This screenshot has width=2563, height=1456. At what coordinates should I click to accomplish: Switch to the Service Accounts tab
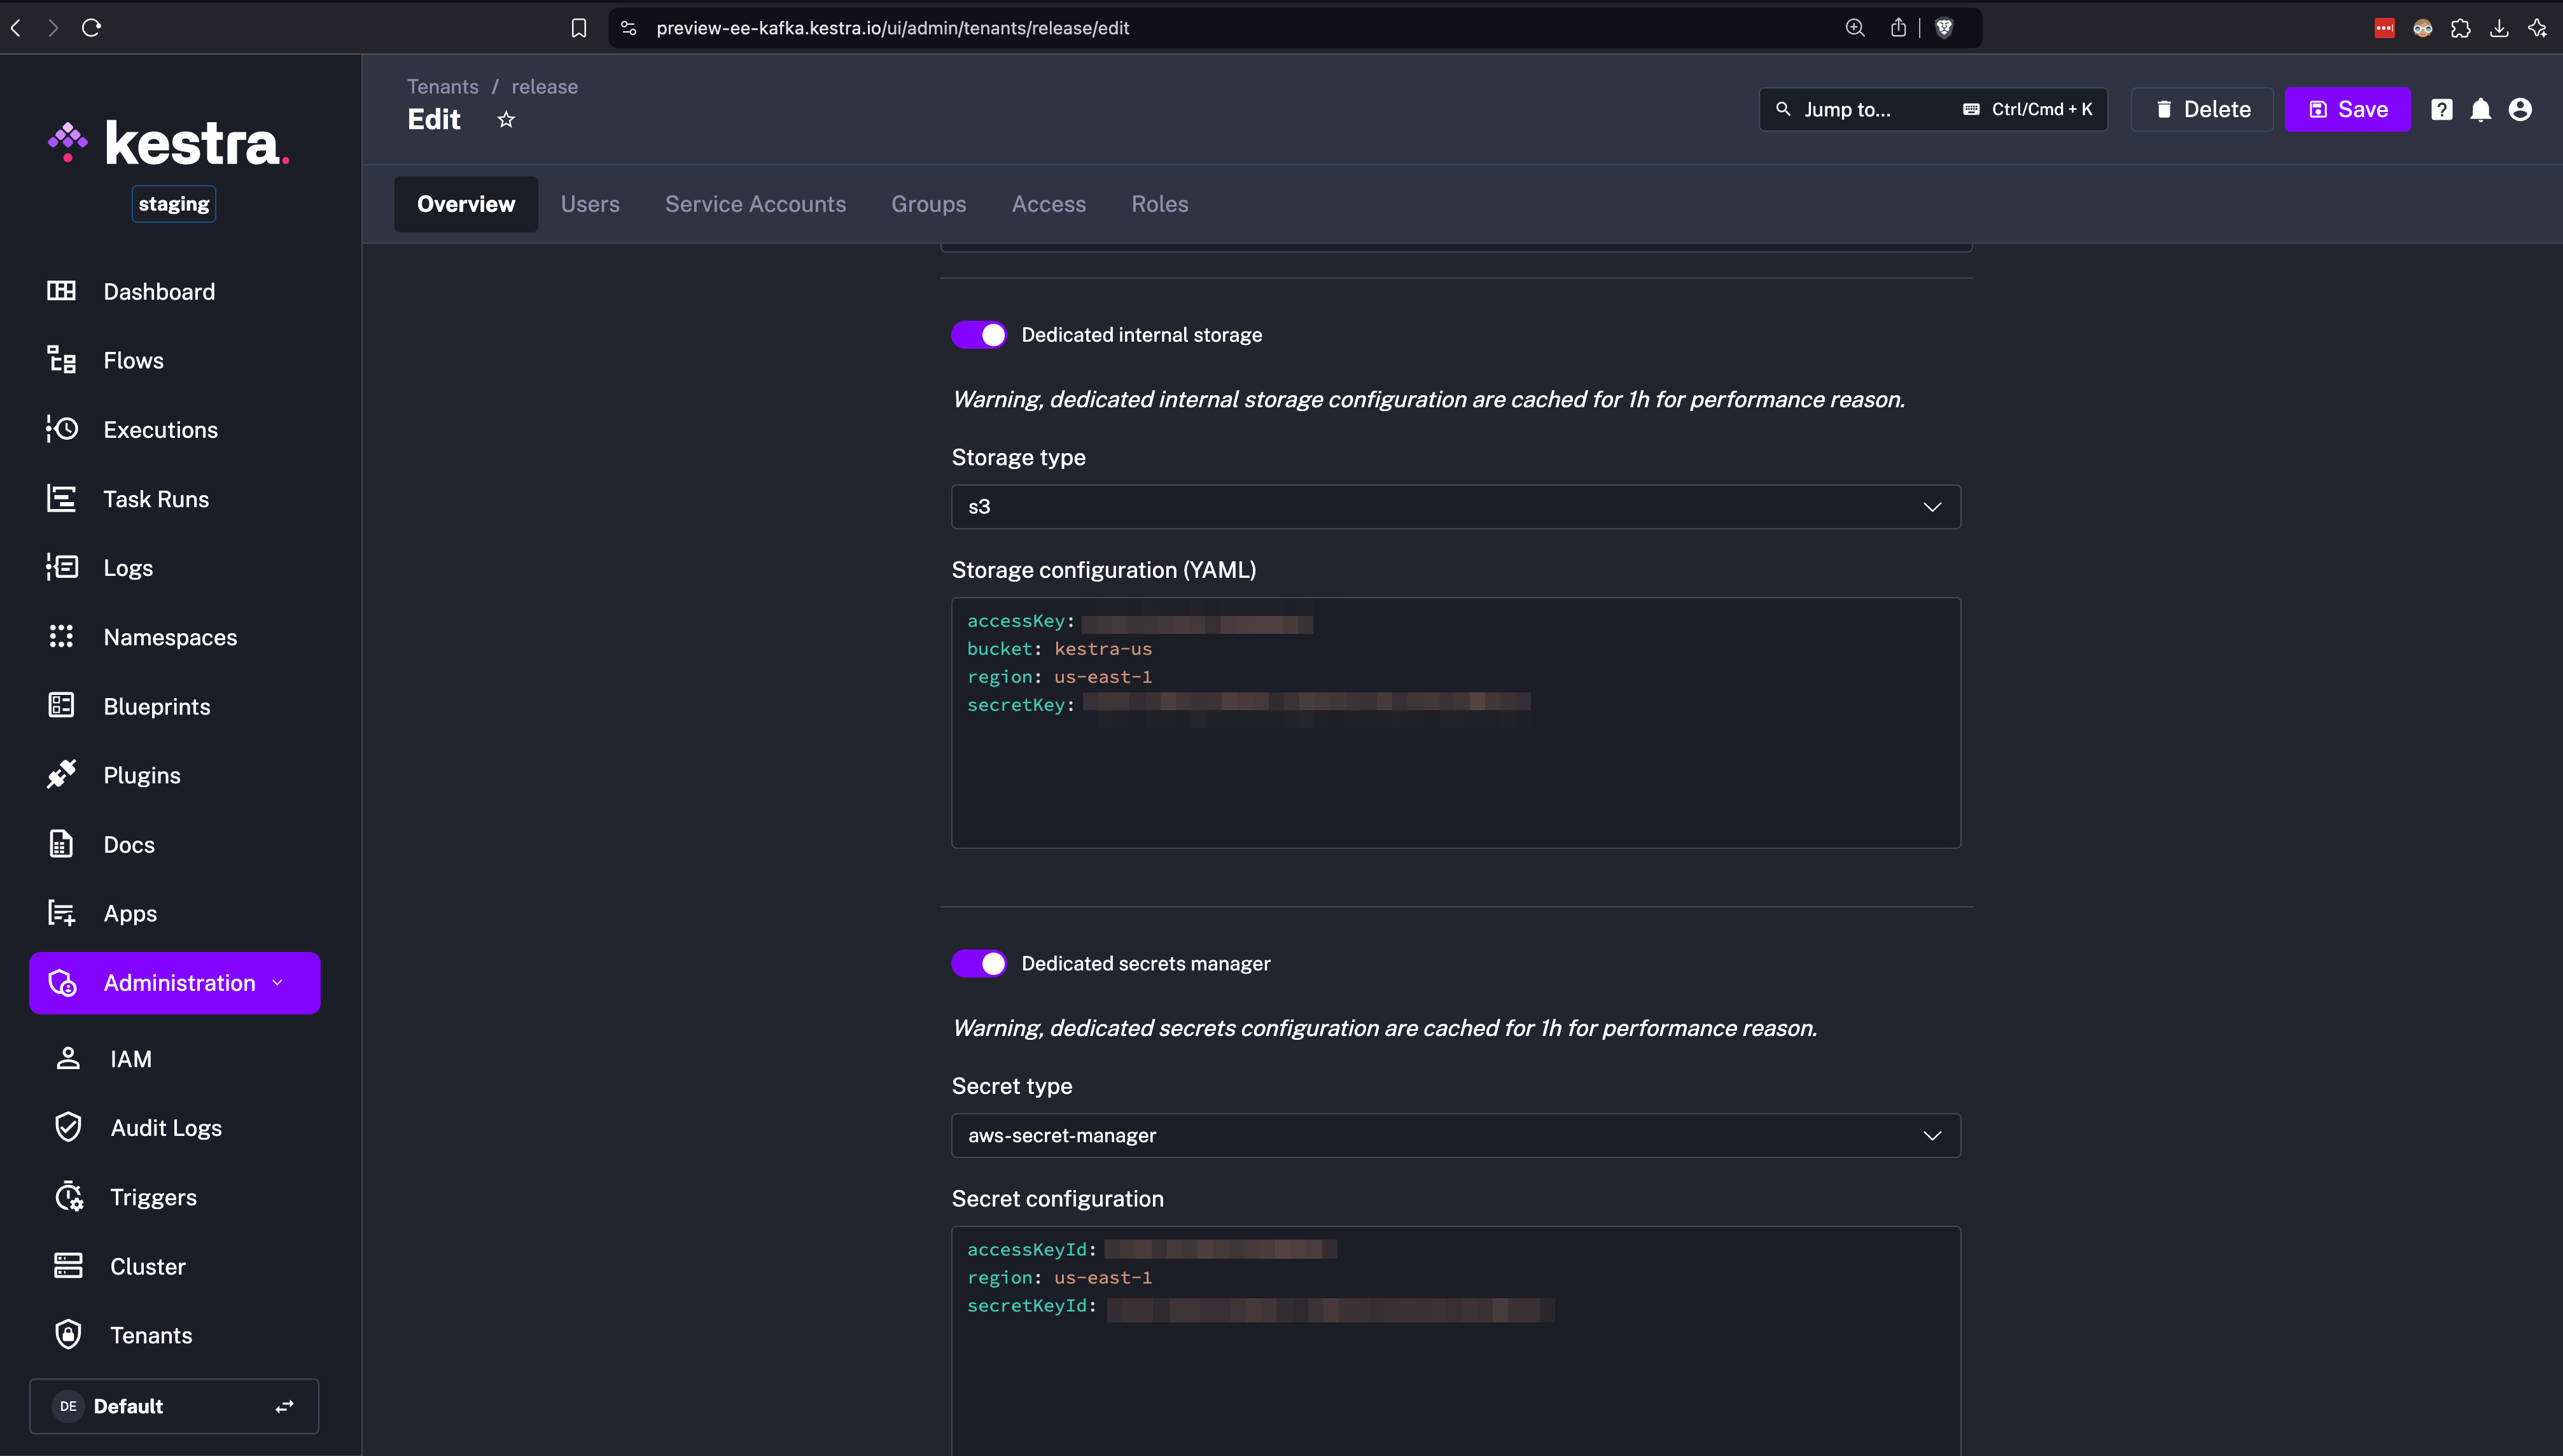(x=755, y=204)
